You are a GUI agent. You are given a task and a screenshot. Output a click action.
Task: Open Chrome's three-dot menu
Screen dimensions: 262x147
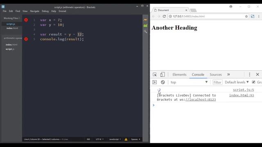(x=259, y=16)
